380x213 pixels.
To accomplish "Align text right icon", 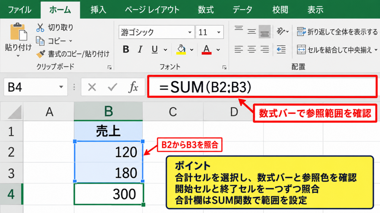I will pos(265,49).
